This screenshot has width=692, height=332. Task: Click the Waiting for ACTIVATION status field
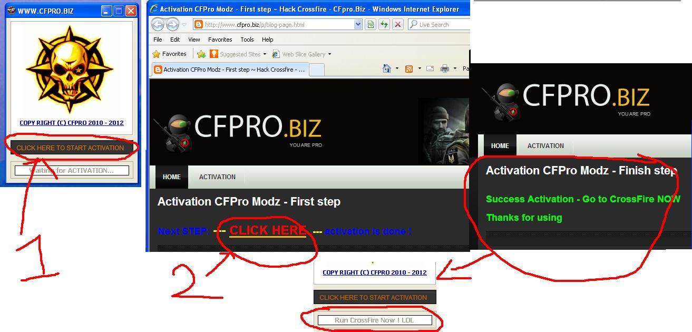[x=72, y=170]
